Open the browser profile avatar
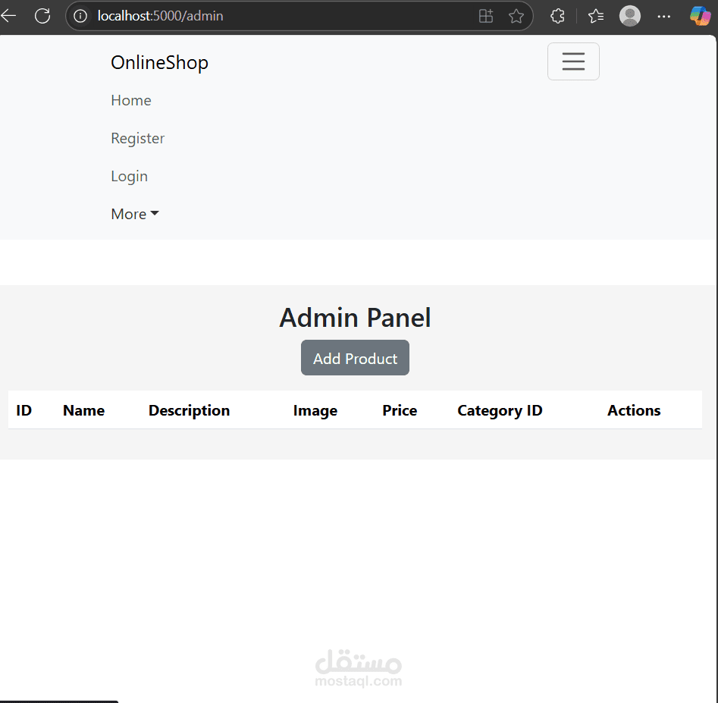Viewport: 718px width, 703px height. [x=630, y=16]
